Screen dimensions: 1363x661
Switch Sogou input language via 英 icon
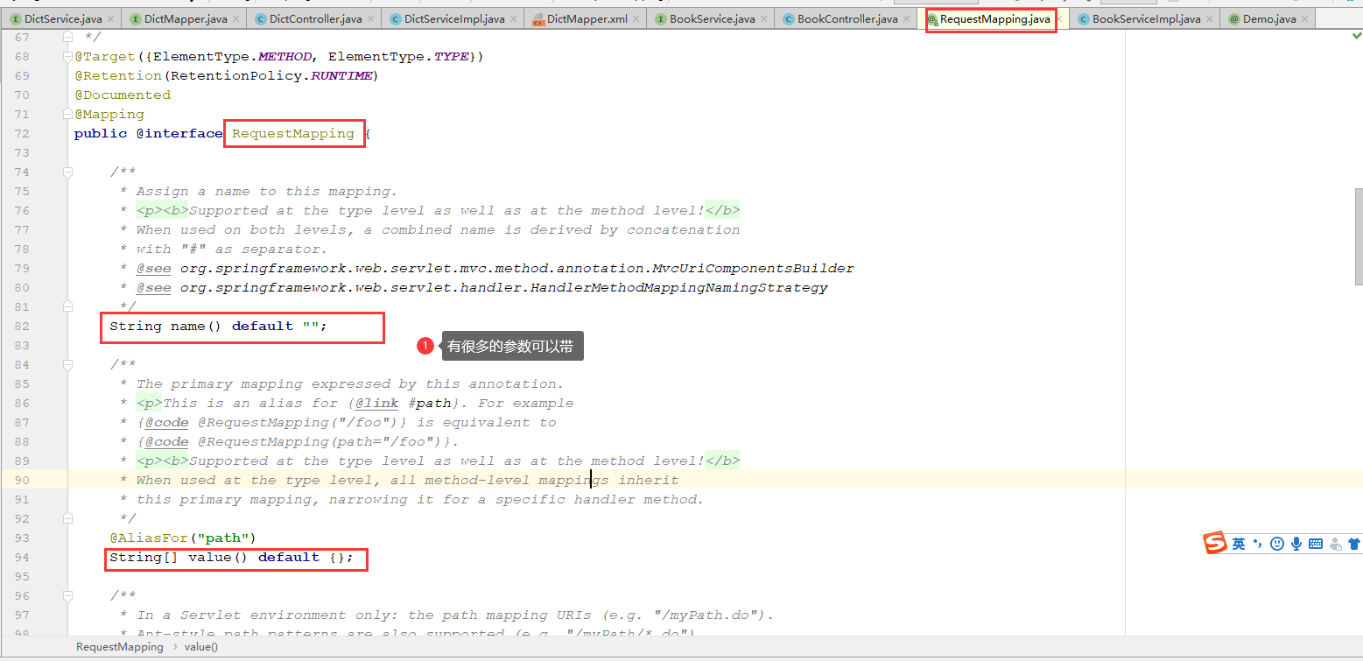point(1239,544)
